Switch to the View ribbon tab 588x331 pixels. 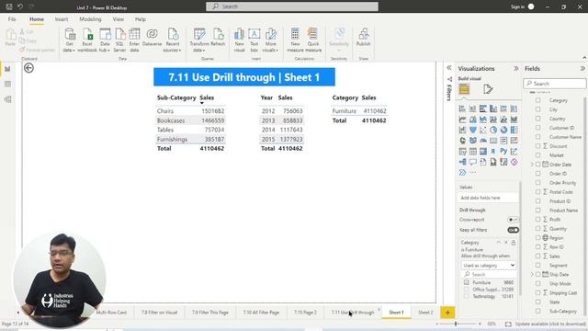(119, 19)
